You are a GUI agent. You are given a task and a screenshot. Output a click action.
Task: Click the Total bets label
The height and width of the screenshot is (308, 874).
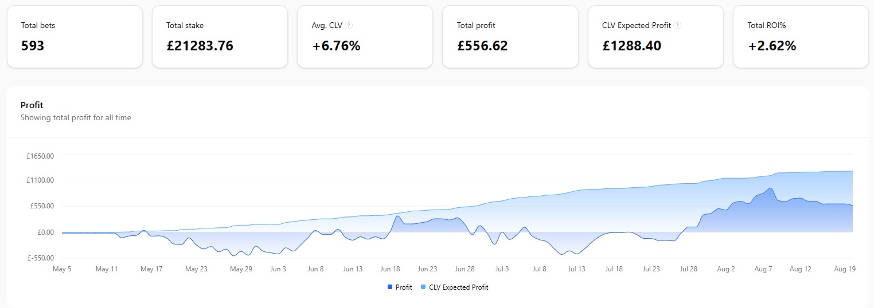(x=38, y=26)
